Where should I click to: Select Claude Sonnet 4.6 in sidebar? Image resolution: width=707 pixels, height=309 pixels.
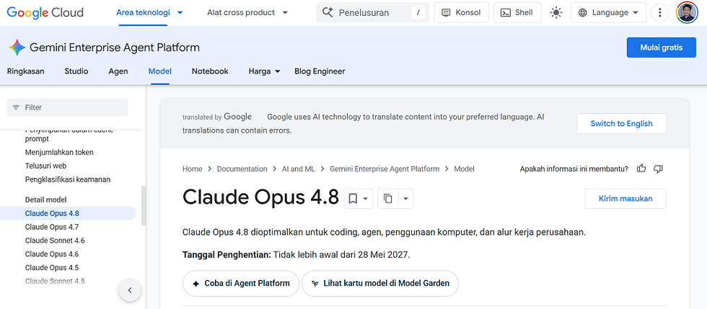pyautogui.click(x=55, y=241)
